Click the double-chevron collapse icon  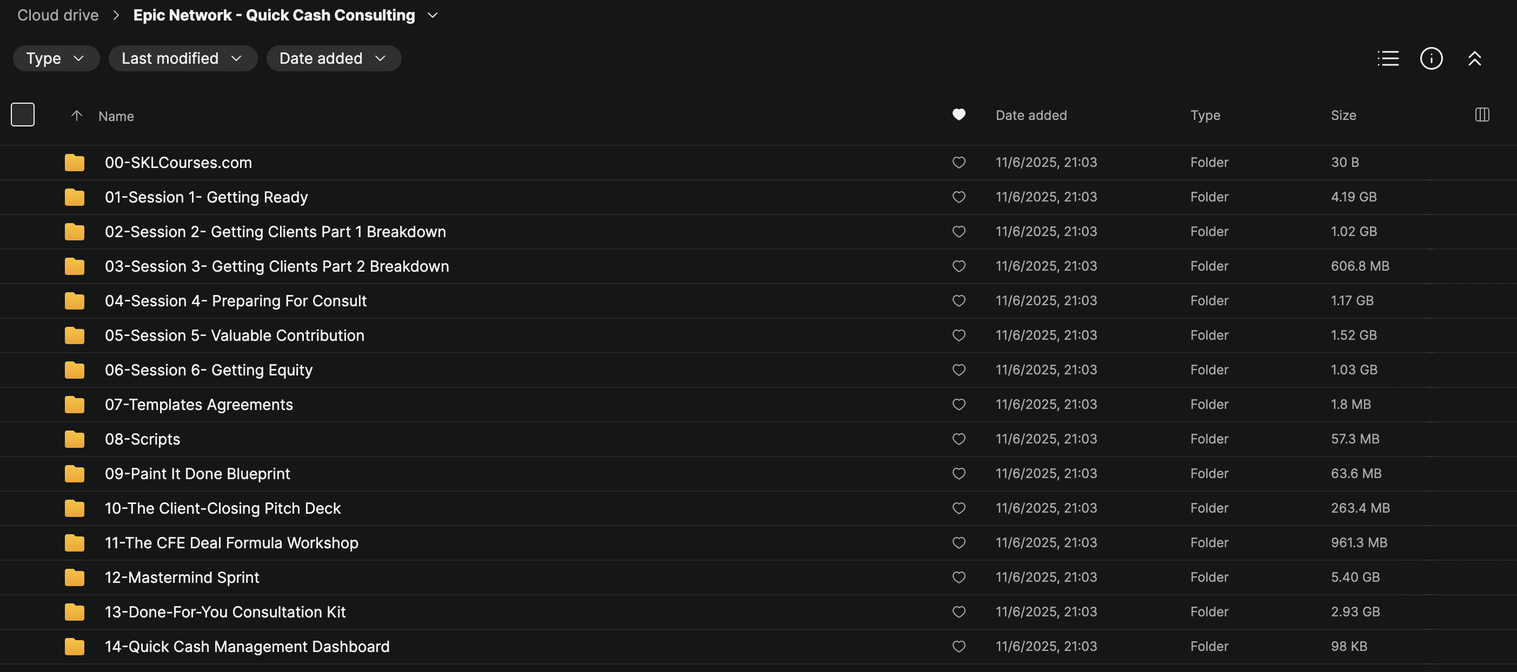tap(1474, 58)
